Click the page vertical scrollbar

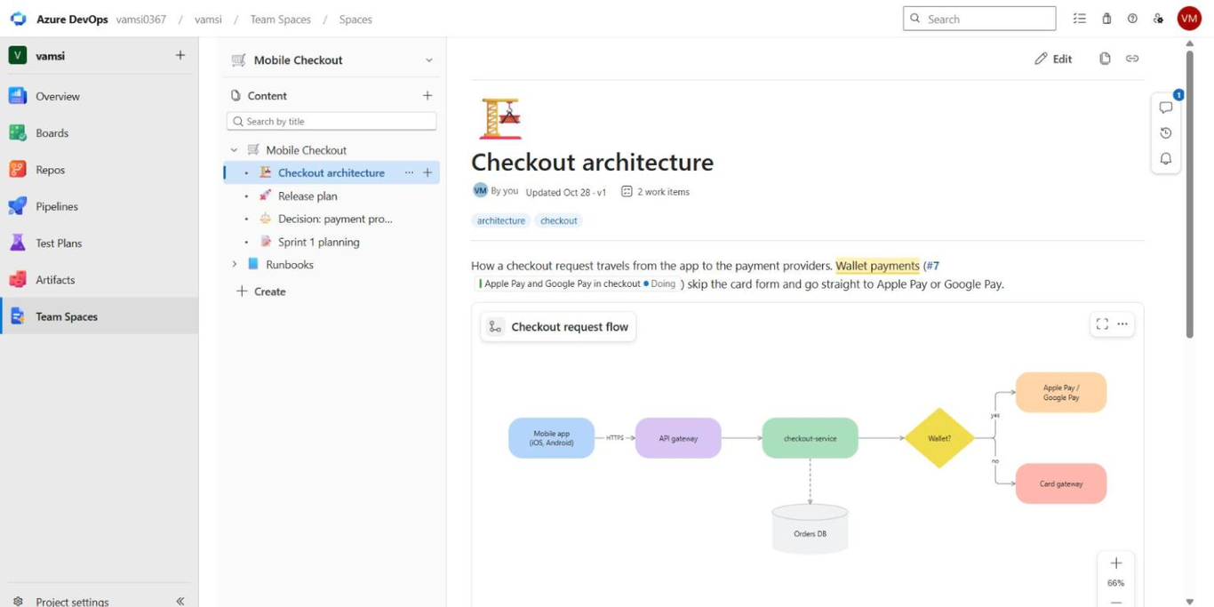1190,194
